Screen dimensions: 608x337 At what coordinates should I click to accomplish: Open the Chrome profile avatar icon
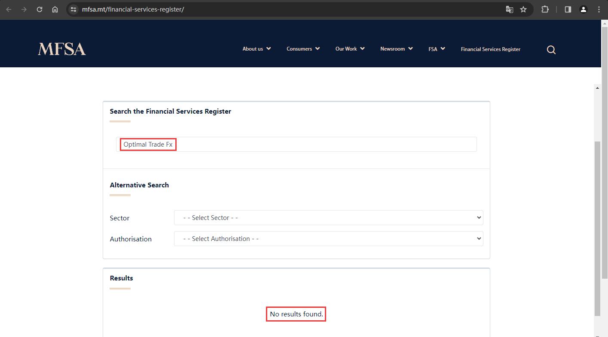584,9
